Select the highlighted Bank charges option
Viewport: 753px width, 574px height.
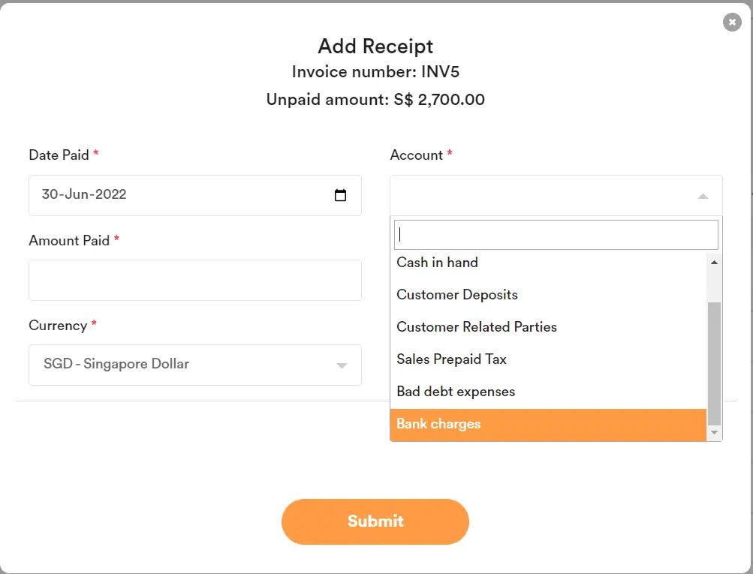(x=438, y=424)
